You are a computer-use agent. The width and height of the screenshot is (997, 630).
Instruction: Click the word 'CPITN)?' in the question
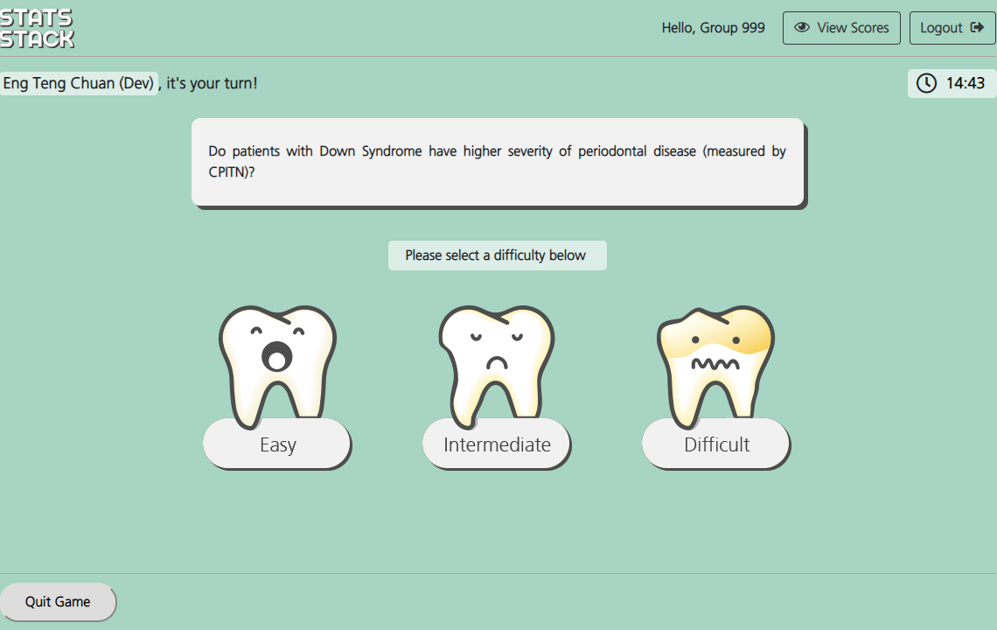pos(232,172)
